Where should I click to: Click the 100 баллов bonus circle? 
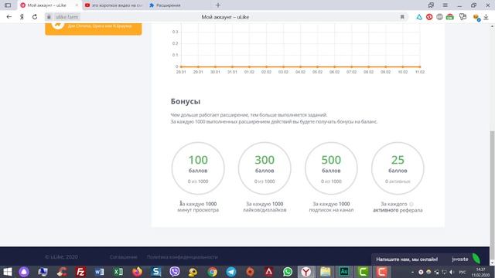pyautogui.click(x=198, y=168)
